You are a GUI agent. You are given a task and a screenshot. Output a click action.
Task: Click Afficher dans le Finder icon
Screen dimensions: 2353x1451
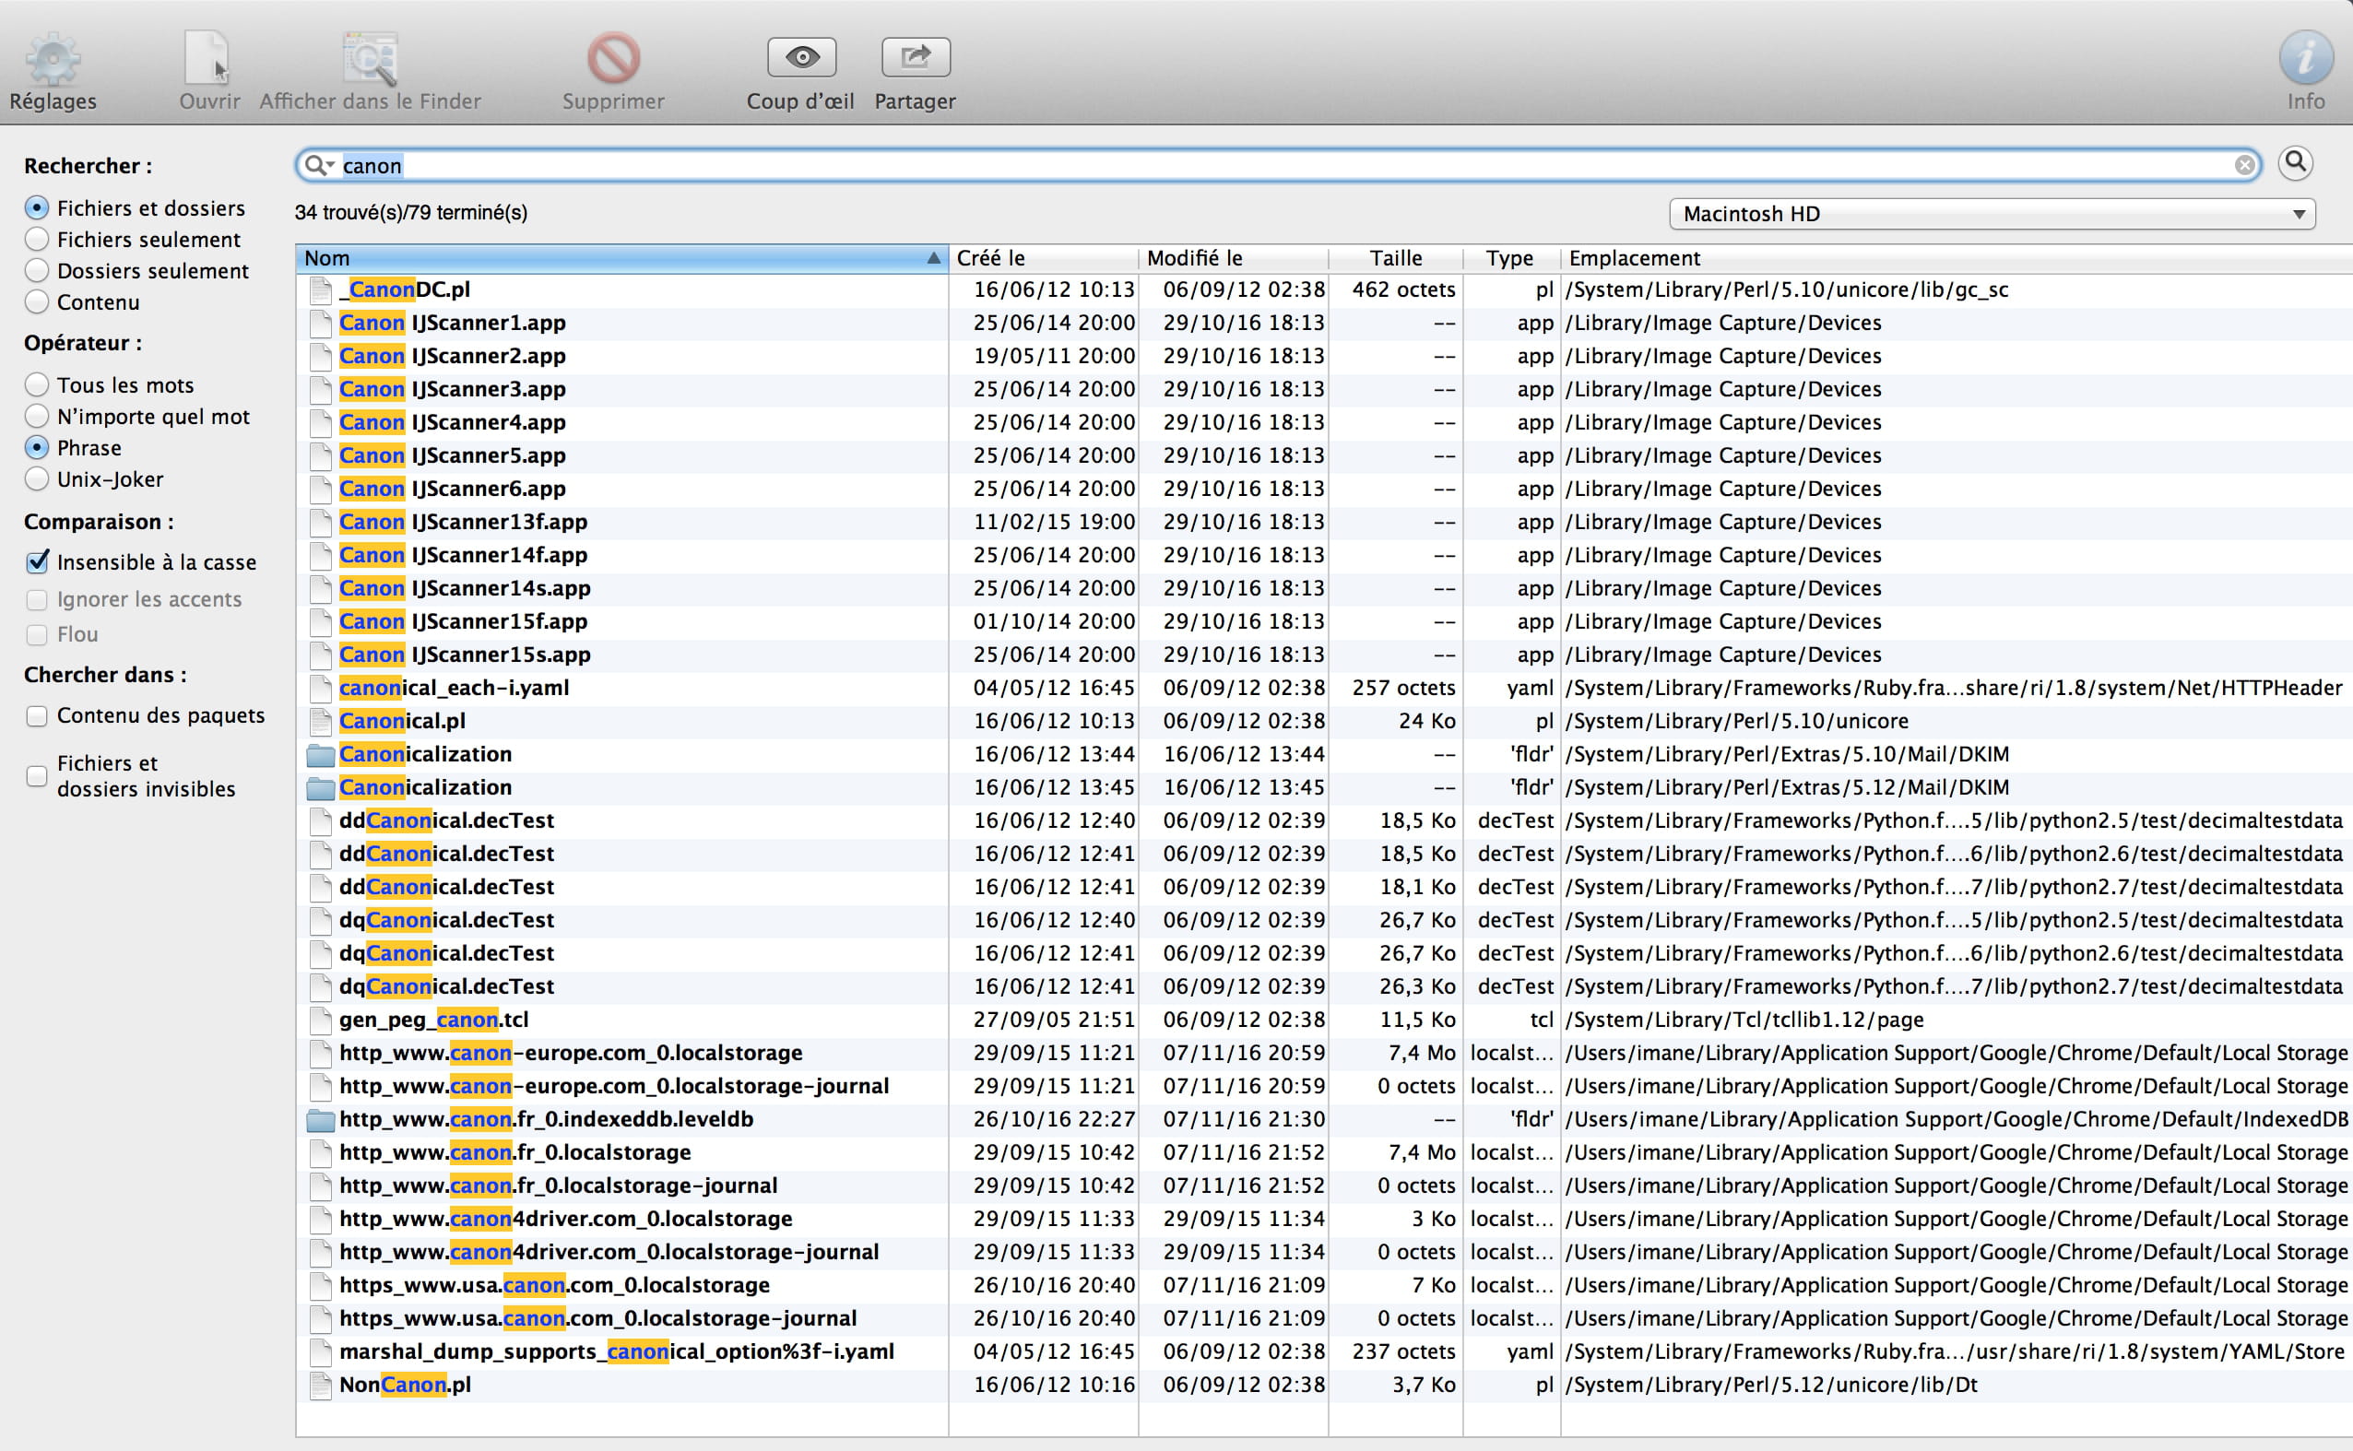click(370, 60)
